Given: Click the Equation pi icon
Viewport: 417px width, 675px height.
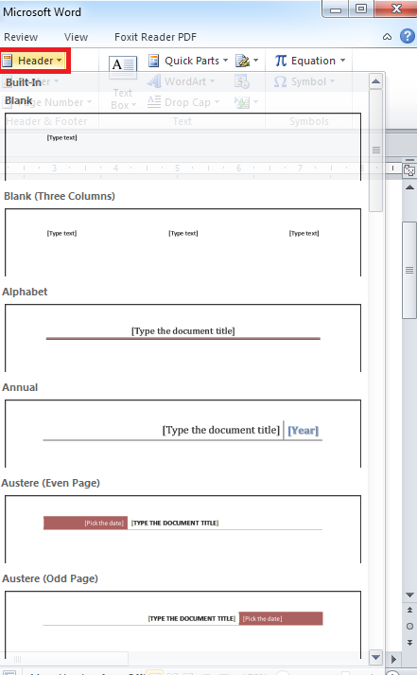Looking at the screenshot, I should 281,61.
